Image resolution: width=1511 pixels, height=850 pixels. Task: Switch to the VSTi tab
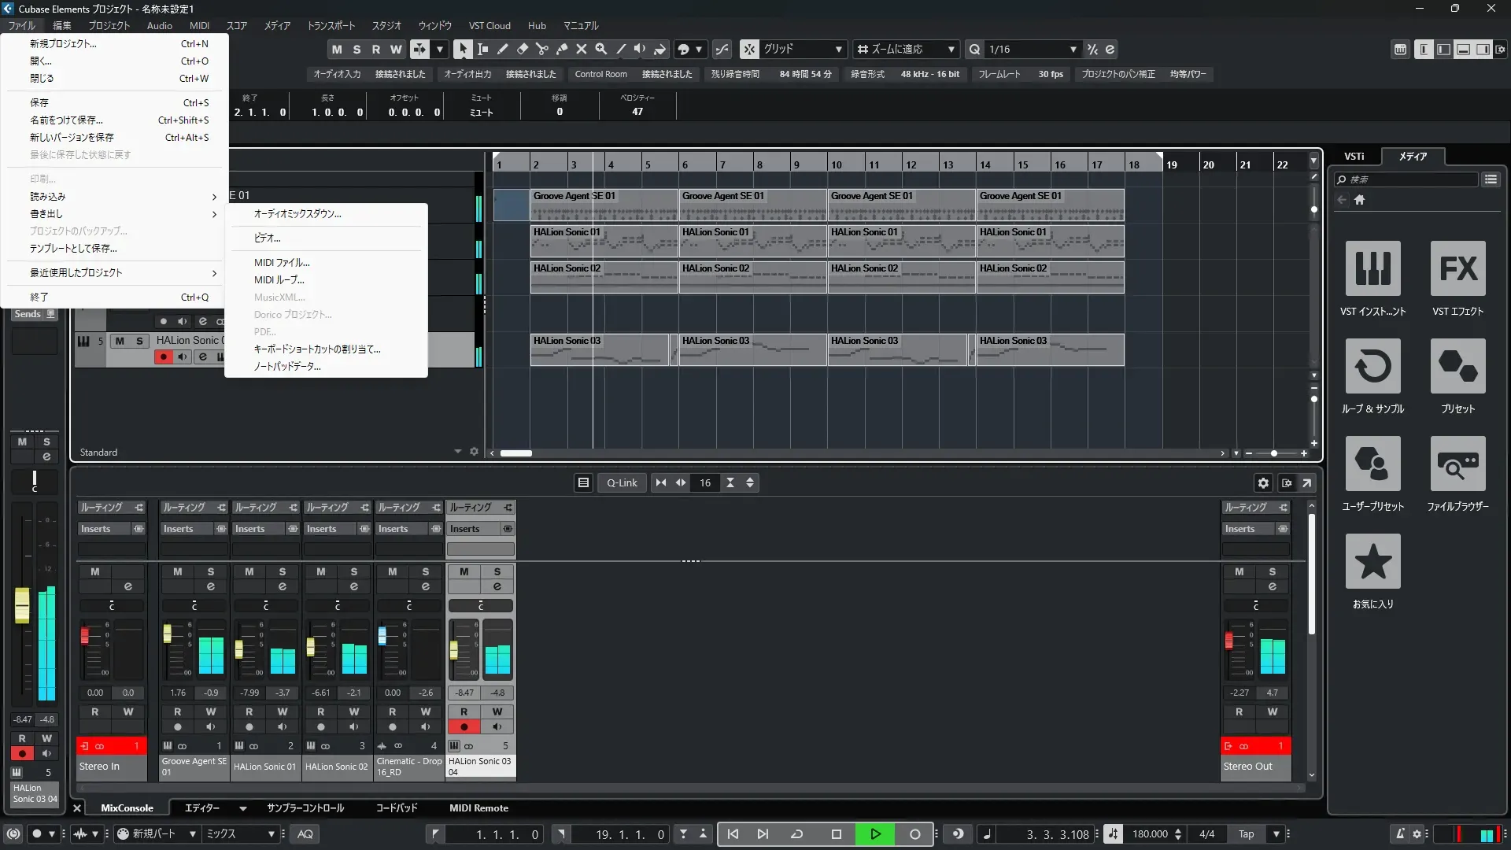click(x=1354, y=156)
